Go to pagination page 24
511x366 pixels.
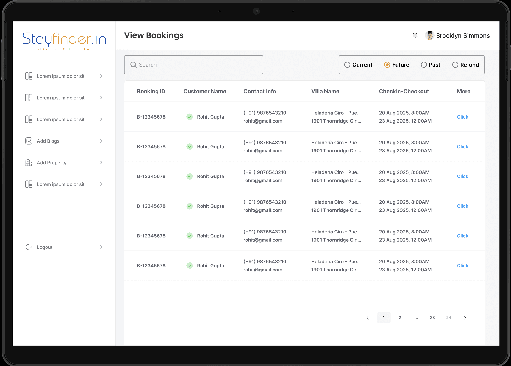[449, 318]
